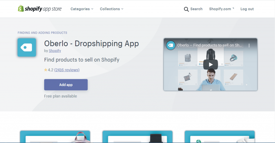Open the Finding and Adding Products category

click(42, 33)
